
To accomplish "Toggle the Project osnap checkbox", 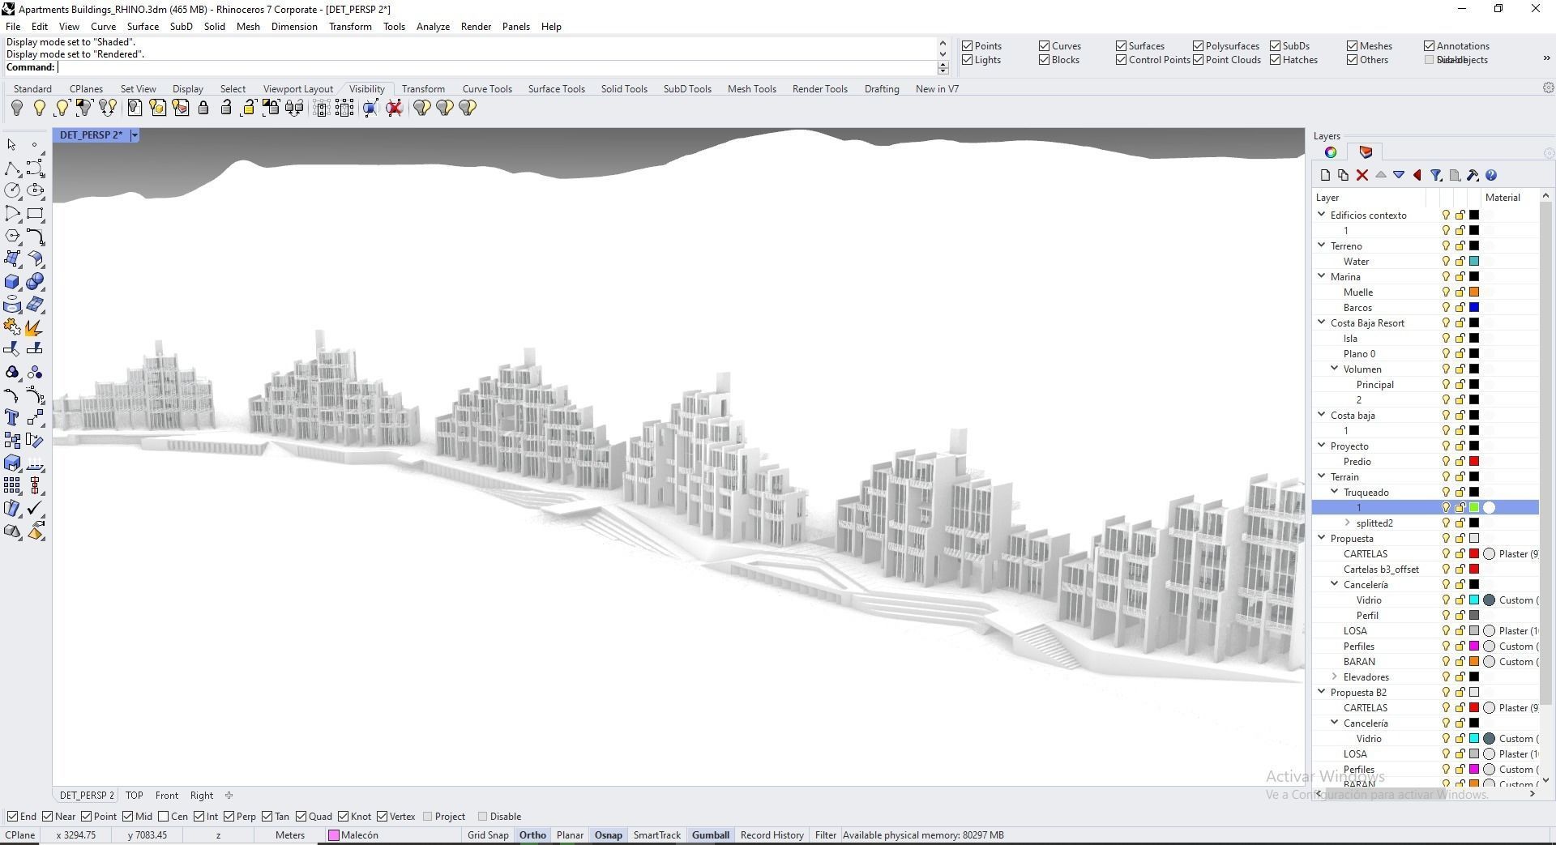I will (x=428, y=817).
